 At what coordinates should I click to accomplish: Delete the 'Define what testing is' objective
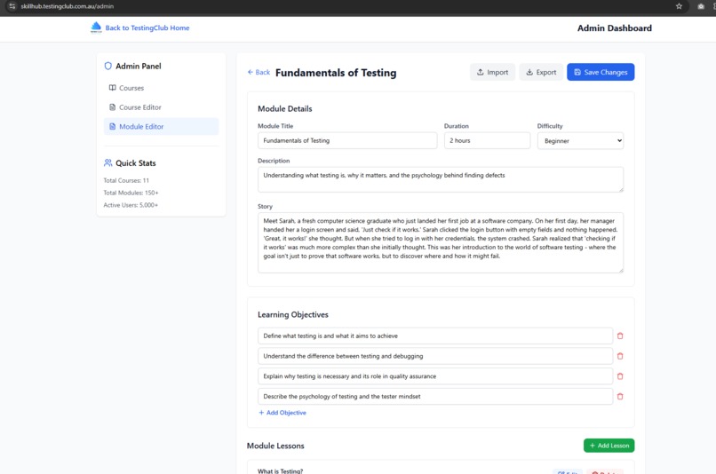tap(620, 336)
